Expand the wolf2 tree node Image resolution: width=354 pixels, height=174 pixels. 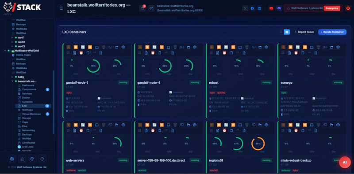click(x=12, y=42)
